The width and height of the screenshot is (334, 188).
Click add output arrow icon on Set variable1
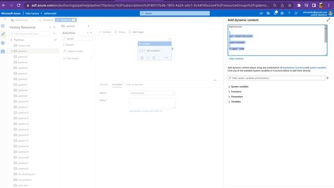point(166,58)
